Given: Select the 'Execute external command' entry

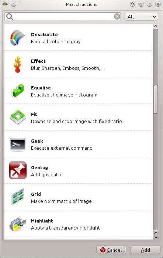Looking at the screenshot, I should click(x=79, y=144).
